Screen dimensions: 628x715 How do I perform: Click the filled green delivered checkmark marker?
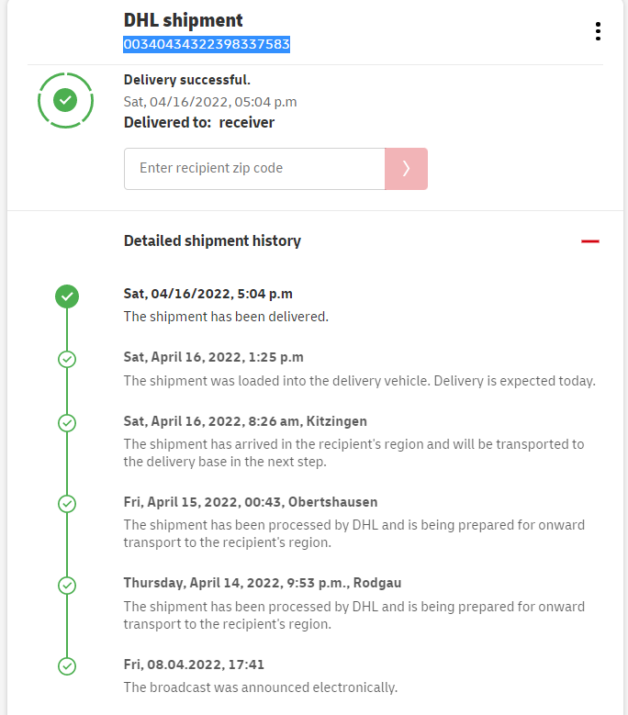pos(67,296)
